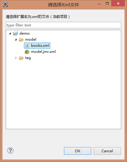Focus the type filter text field
Screen dimensions: 127x162
tap(63, 25)
